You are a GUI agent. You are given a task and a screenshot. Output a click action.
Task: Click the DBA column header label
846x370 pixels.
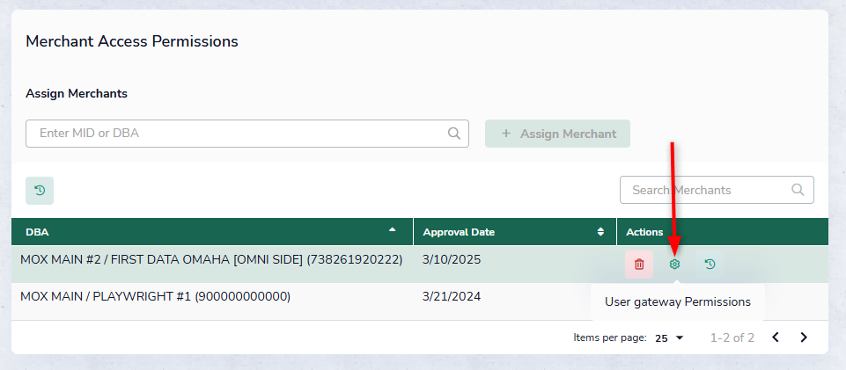38,232
